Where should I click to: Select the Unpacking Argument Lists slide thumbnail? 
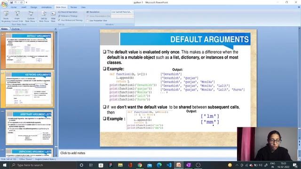click(x=29, y=153)
